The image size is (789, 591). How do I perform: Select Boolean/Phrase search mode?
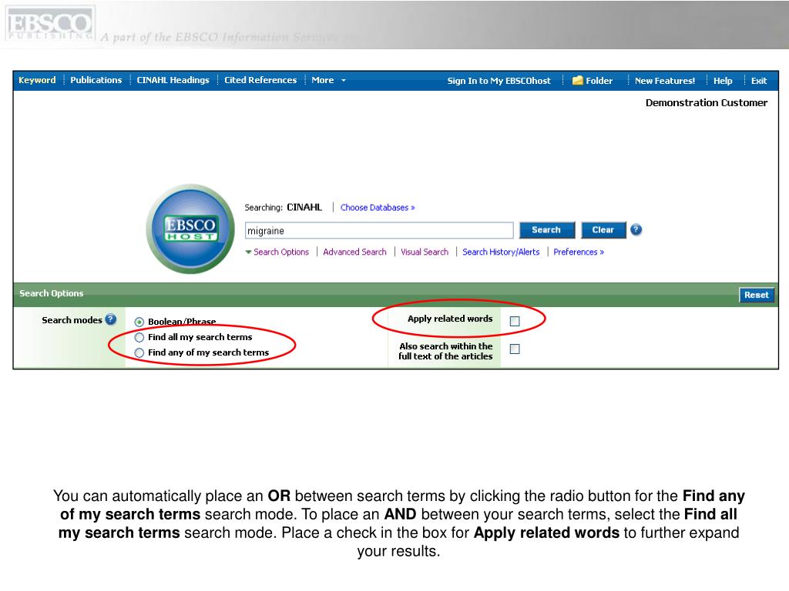pos(139,322)
